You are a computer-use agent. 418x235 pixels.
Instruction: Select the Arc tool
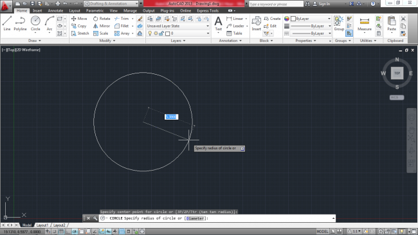click(x=50, y=23)
